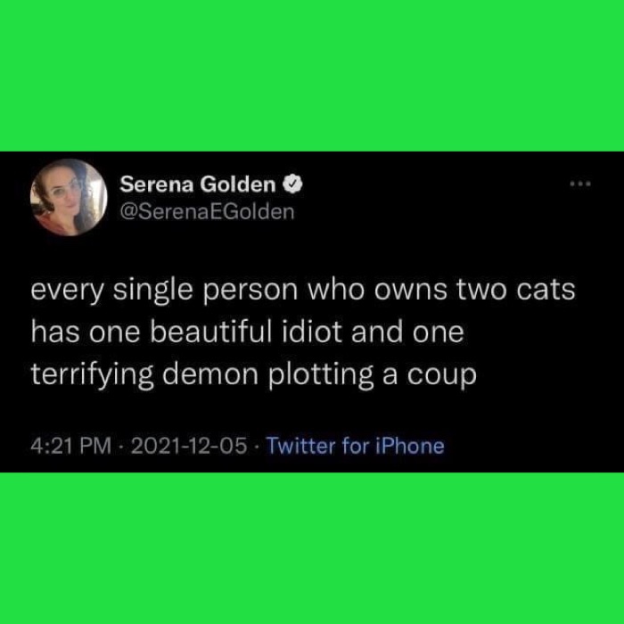This screenshot has height=624, width=624.
Task: Click the line 'terrifying demon plotting a coup'
Action: pos(253,374)
